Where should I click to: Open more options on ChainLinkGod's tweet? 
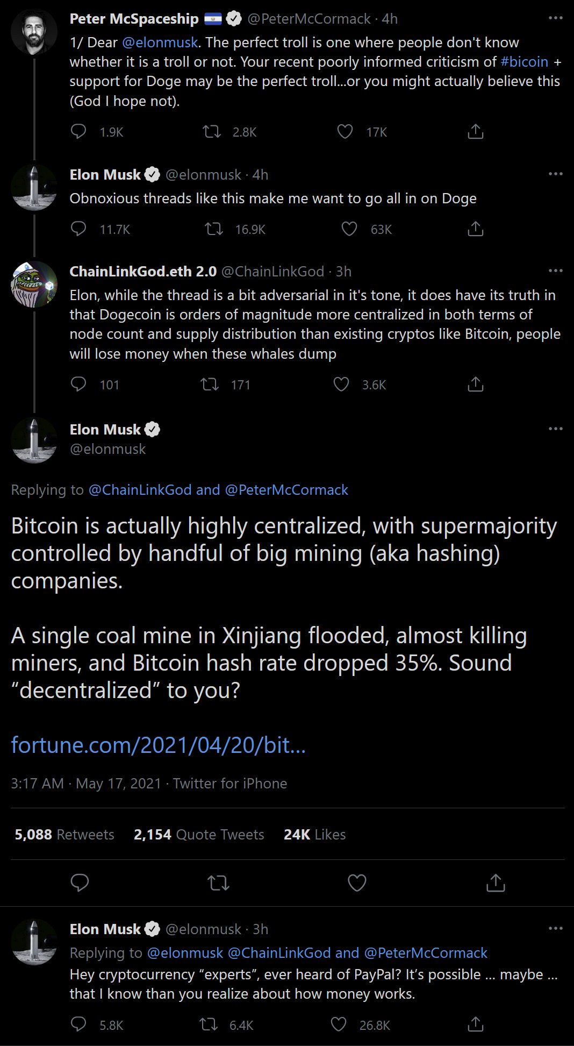pyautogui.click(x=555, y=271)
